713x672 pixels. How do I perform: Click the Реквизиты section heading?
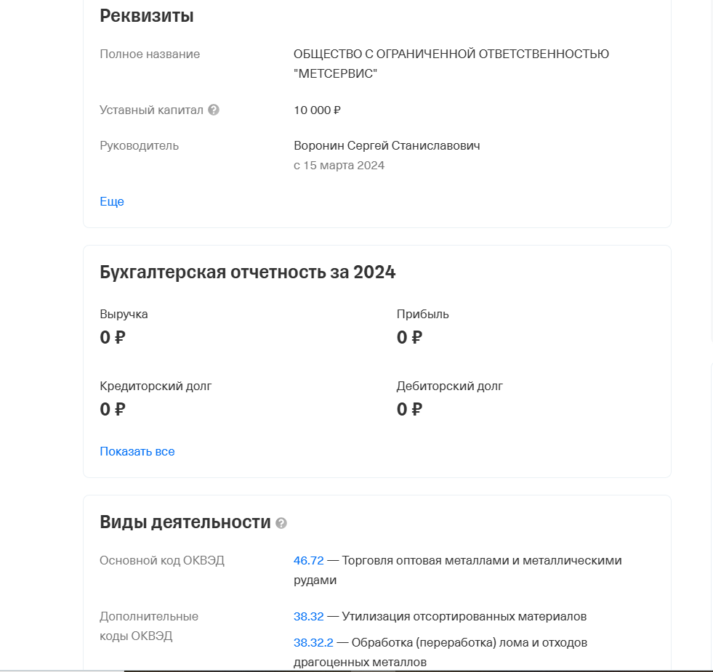[x=147, y=16]
